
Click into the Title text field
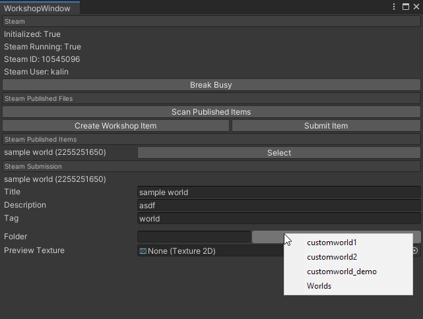click(278, 192)
